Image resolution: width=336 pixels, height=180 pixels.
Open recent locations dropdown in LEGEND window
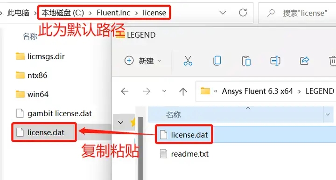164,91
